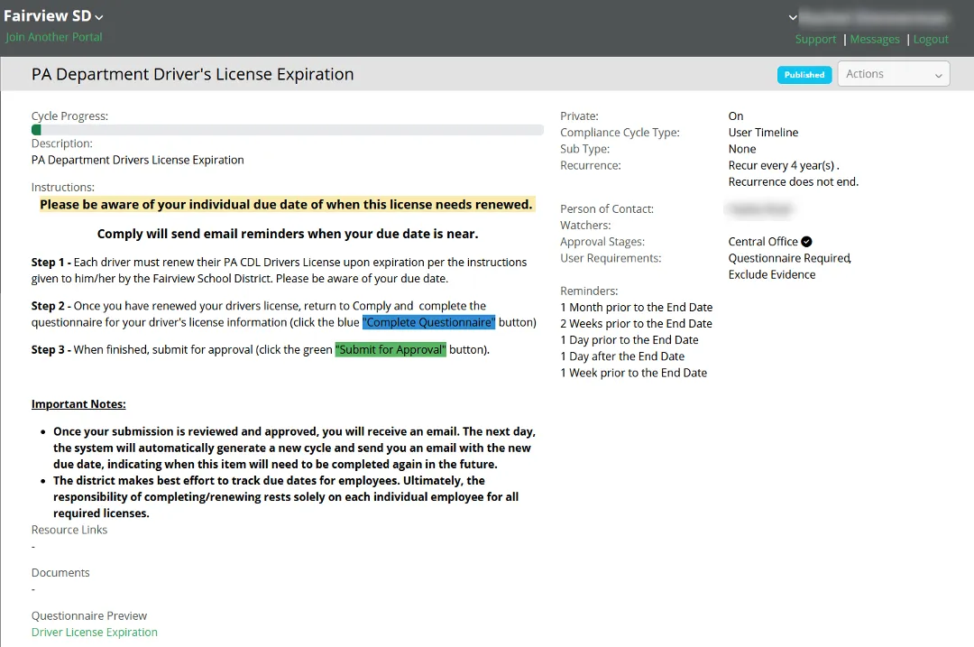Image resolution: width=974 pixels, height=647 pixels.
Task: Click the Private value "On"
Action: [x=736, y=116]
